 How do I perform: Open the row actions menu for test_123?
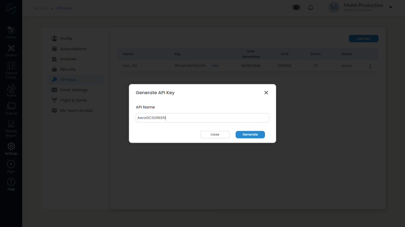pos(370,66)
